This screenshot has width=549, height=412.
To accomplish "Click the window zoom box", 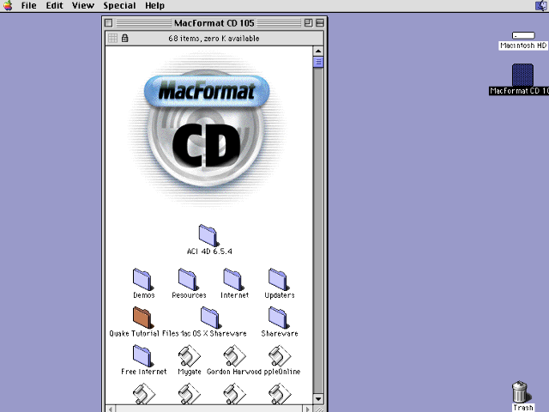I will tap(308, 23).
